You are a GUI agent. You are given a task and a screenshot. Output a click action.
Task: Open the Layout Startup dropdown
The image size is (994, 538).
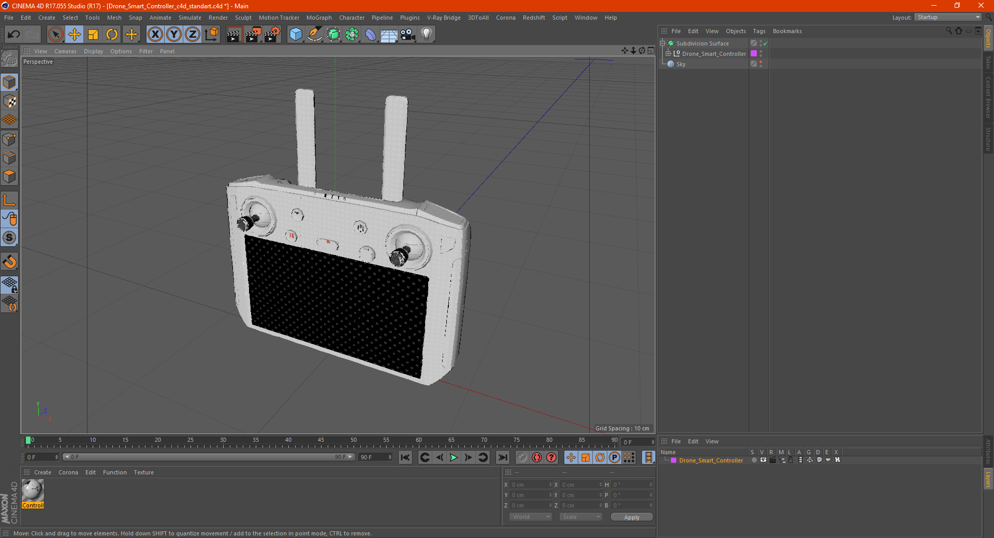coord(948,17)
